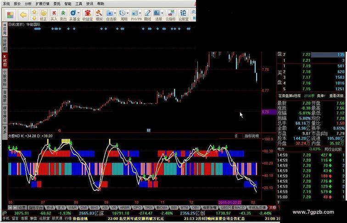This screenshot has height=223, width=347.
Task: Select the 主力 indicator tab
Action: [x=61, y=207]
